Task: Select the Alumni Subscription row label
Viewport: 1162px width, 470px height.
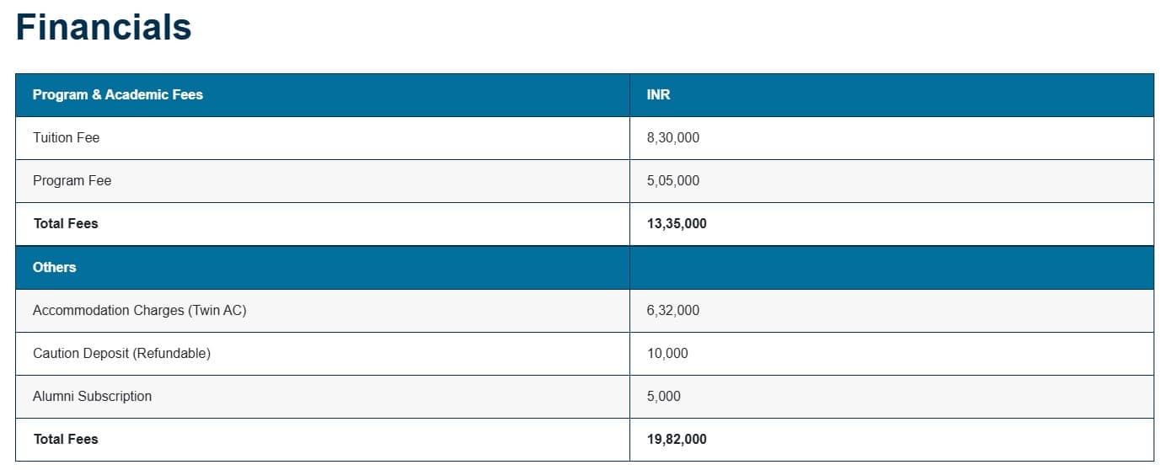Action: click(x=92, y=396)
